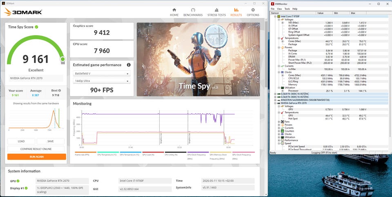Expand Cores (Max) row showing 4501.1 MHz
The width and height of the screenshot is (392, 197).
click(283, 75)
